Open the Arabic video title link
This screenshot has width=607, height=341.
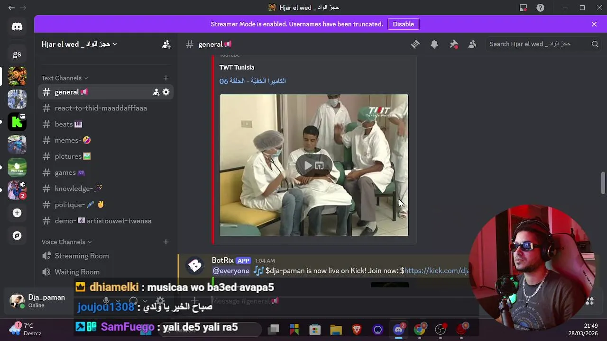point(252,81)
